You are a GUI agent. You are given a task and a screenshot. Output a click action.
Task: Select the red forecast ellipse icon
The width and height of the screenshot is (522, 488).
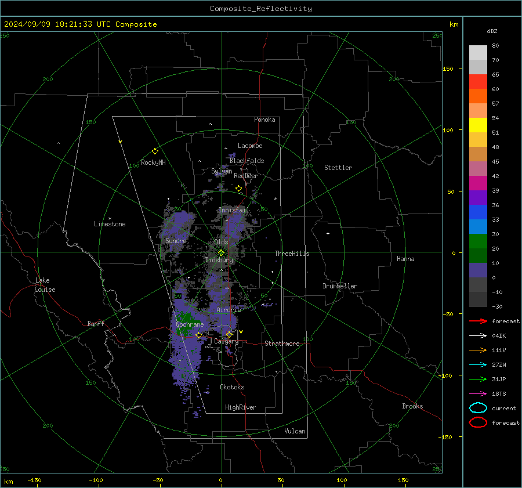(x=478, y=422)
